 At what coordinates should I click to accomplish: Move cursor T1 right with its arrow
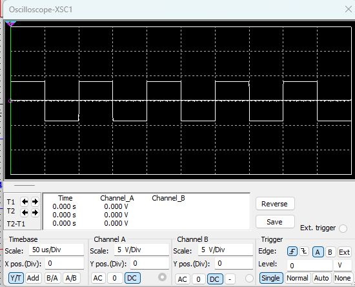point(35,201)
